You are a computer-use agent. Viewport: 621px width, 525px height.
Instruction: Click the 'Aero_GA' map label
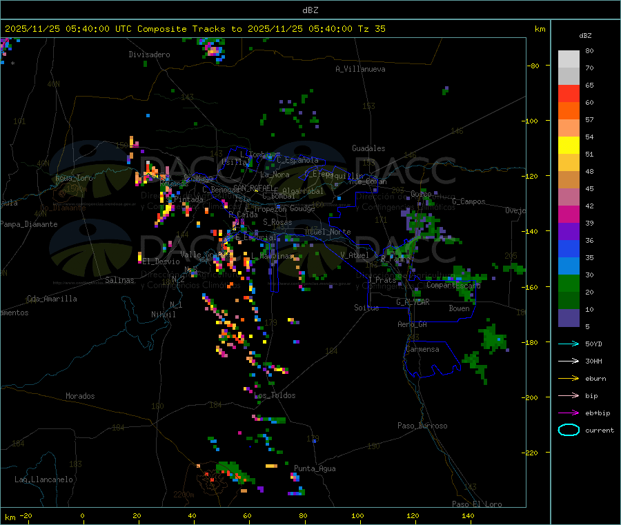[x=413, y=324]
